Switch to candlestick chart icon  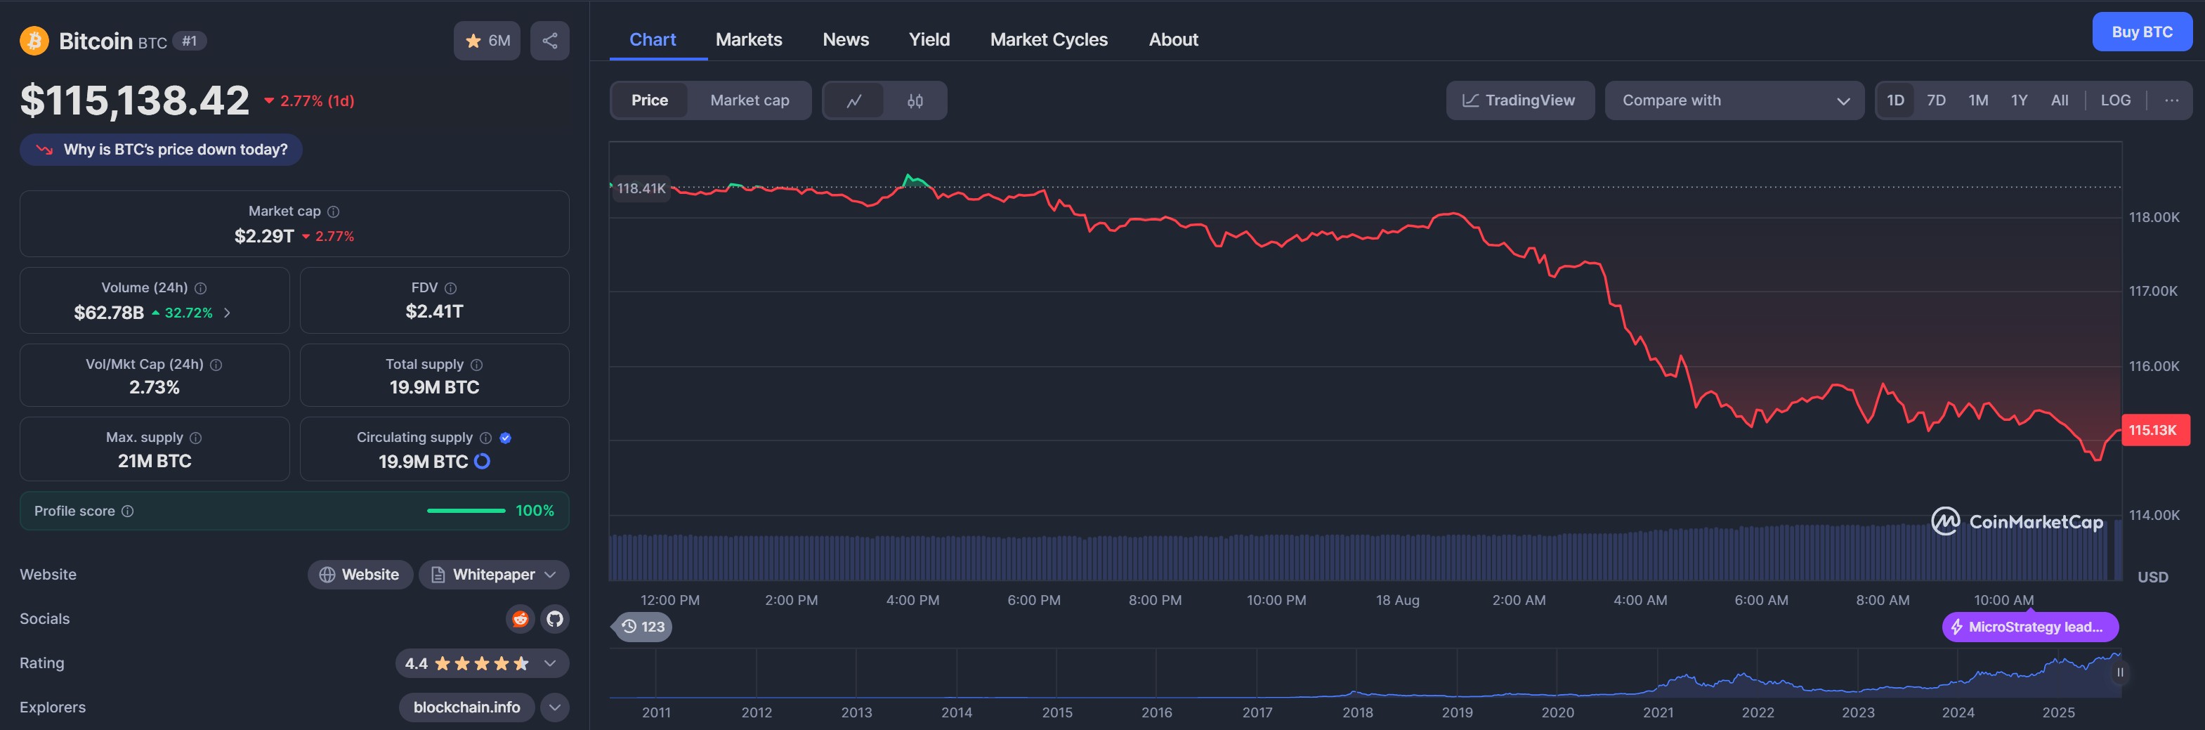(x=915, y=101)
